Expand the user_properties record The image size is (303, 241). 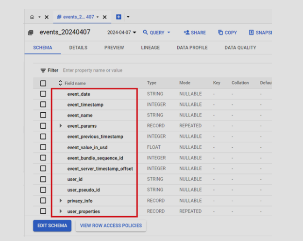tap(61, 211)
